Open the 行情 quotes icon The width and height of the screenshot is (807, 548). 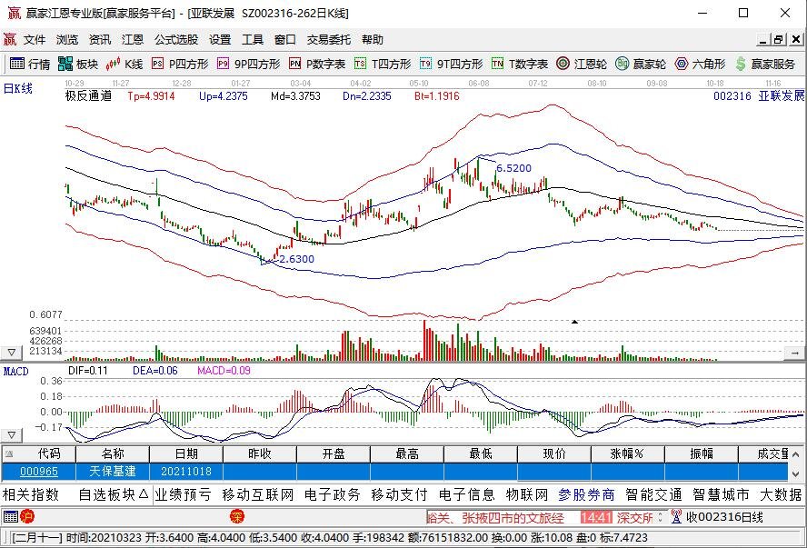click(x=17, y=64)
